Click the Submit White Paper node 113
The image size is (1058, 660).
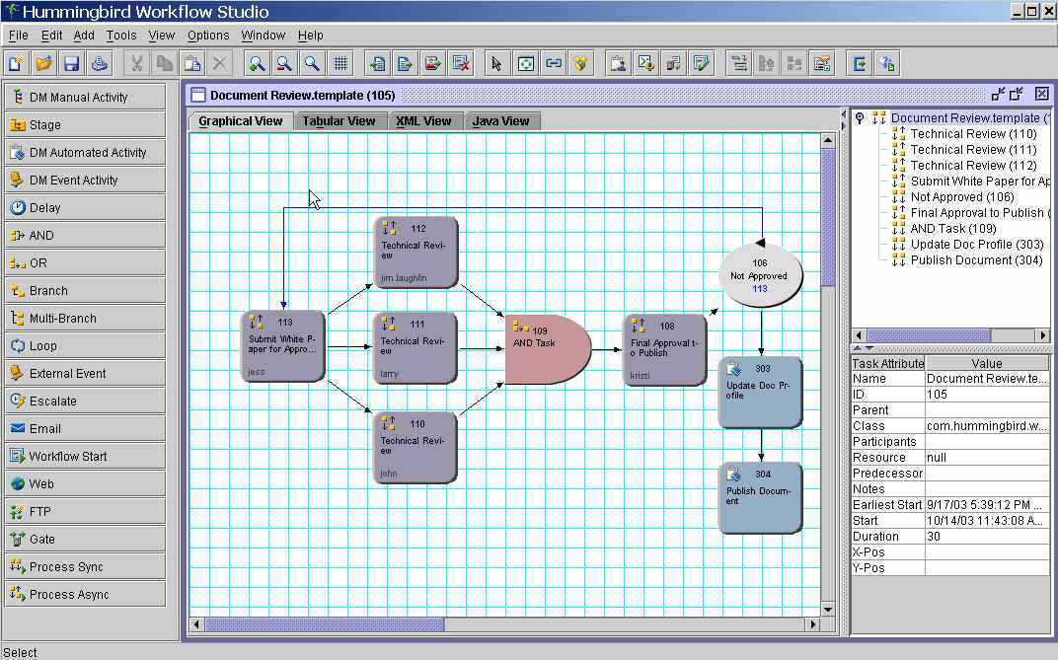tap(283, 346)
